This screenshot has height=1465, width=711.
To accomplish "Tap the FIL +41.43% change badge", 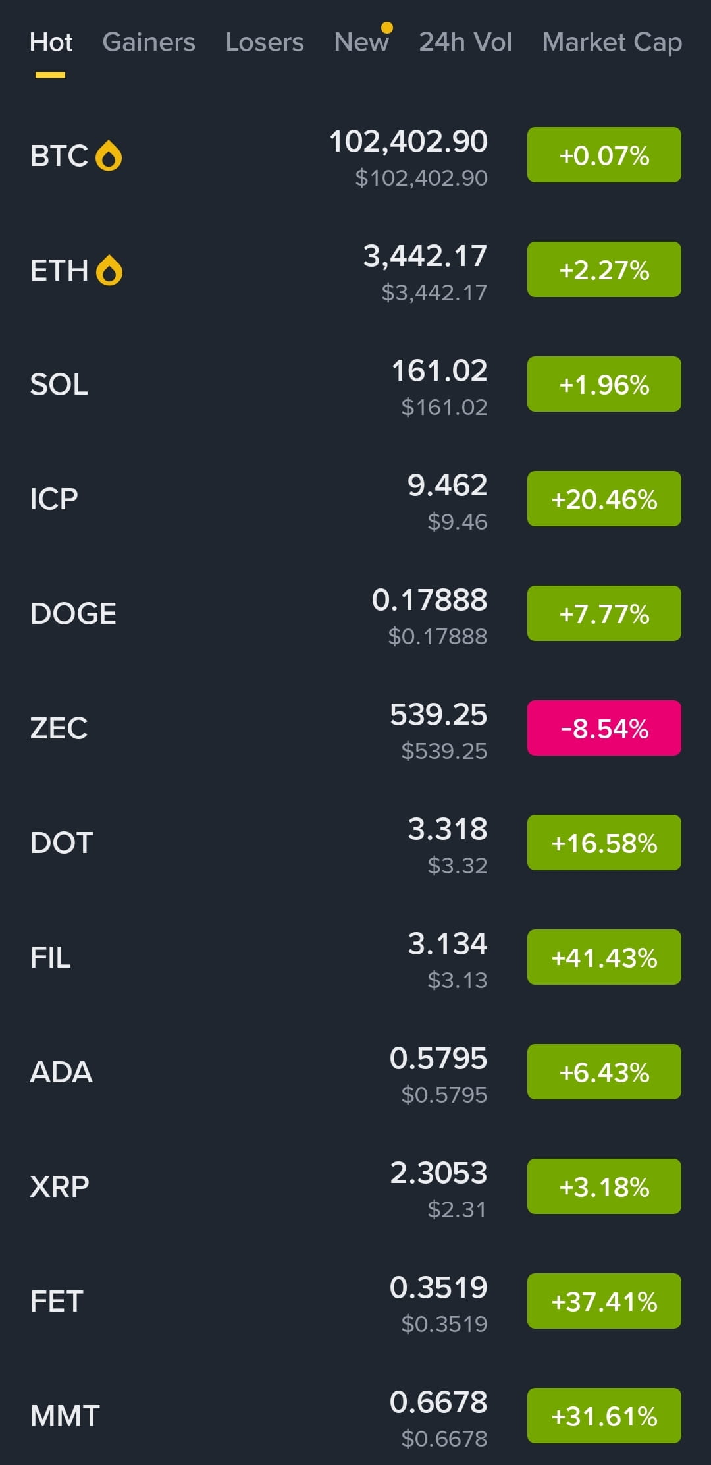I will pyautogui.click(x=604, y=957).
